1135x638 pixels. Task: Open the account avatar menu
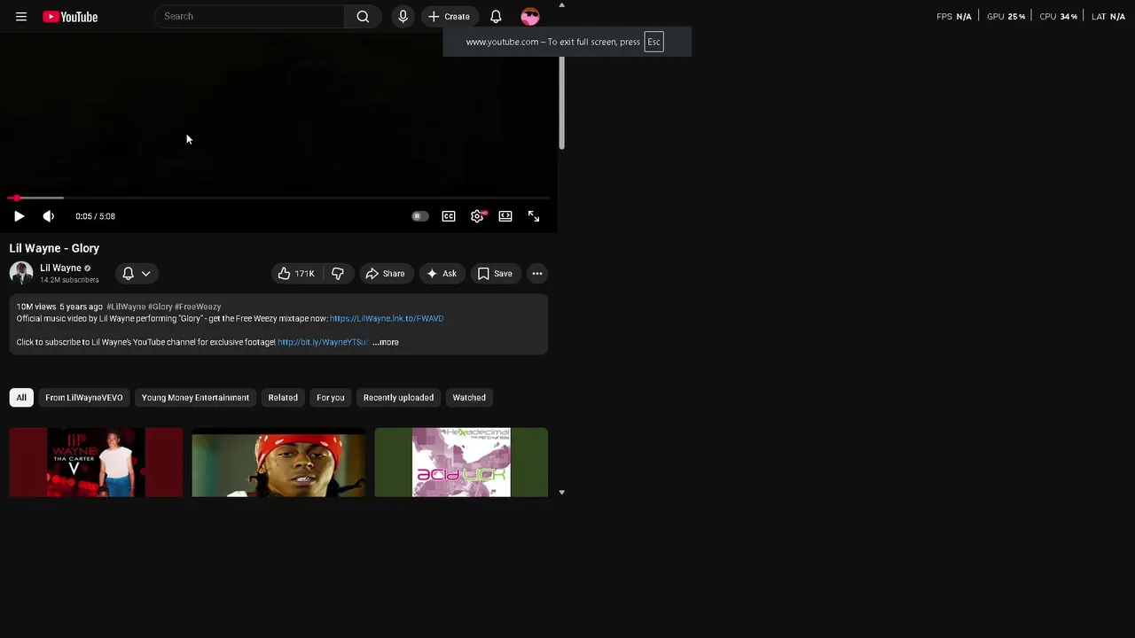(530, 17)
